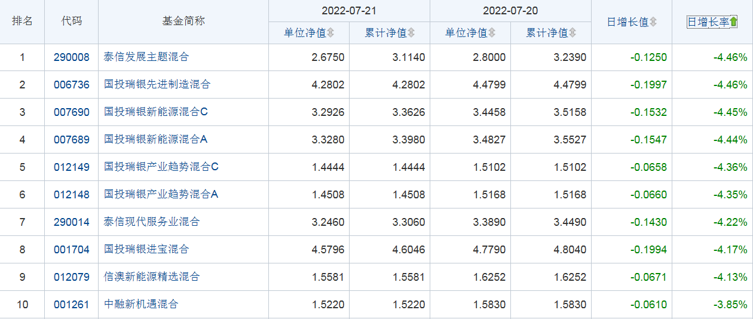Select daily change -0.1547

pyautogui.click(x=648, y=140)
